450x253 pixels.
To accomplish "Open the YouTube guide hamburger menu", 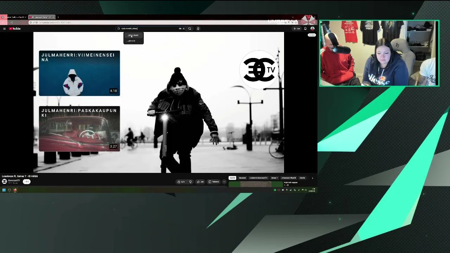I will 4,28.
